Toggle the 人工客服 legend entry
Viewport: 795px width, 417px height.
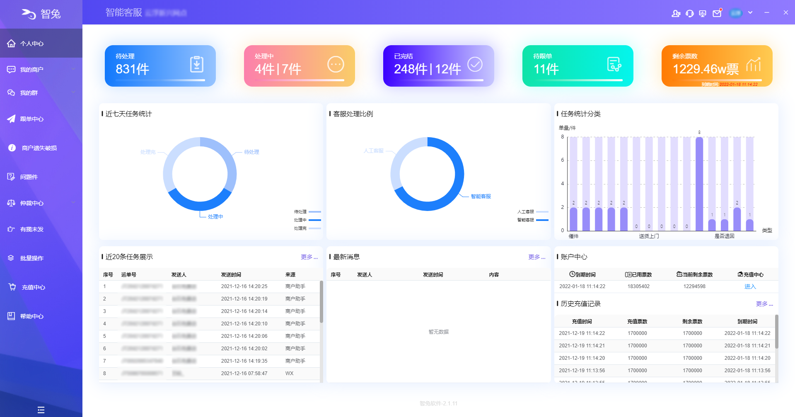533,212
